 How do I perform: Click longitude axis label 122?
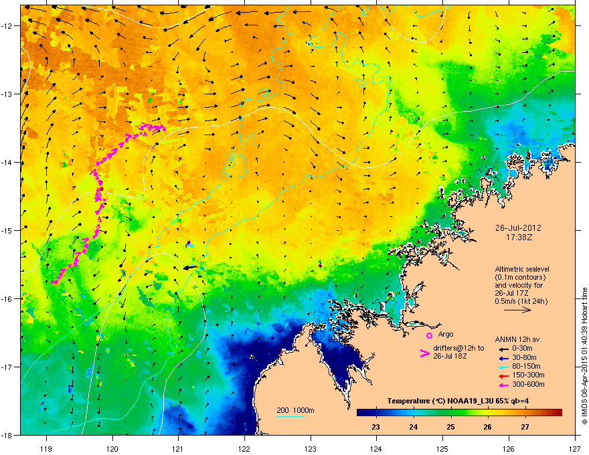coord(244,448)
